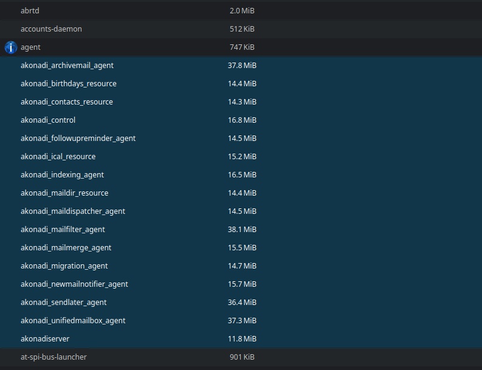Click the 16.5 MiB memory value

pyautogui.click(x=243, y=175)
